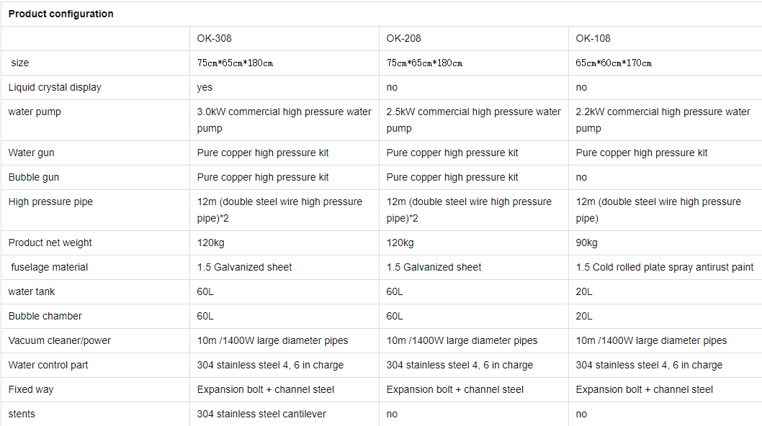The width and height of the screenshot is (762, 426).
Task: Click the Water gun row label
Action: 32,153
